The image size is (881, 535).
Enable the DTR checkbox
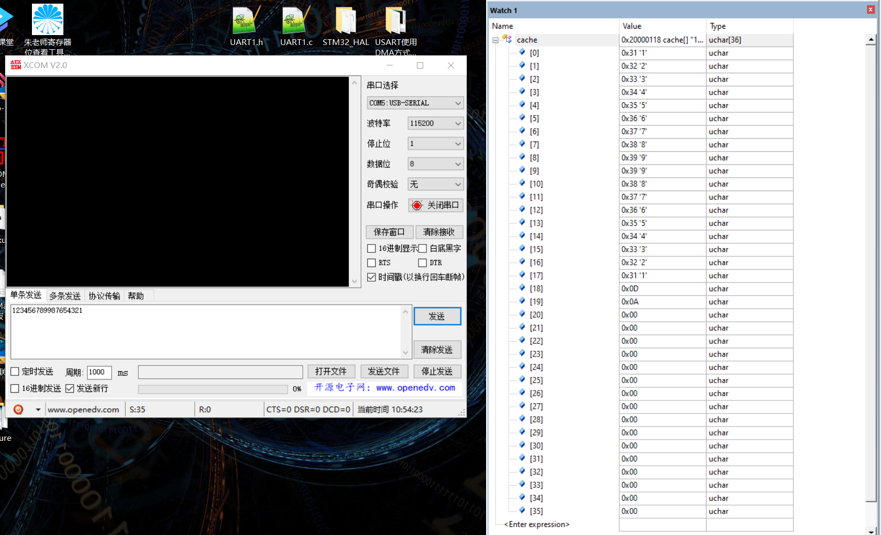423,263
